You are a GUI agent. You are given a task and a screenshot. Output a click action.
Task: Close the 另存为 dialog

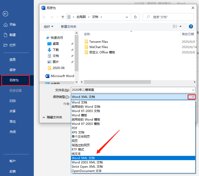pos(193,8)
